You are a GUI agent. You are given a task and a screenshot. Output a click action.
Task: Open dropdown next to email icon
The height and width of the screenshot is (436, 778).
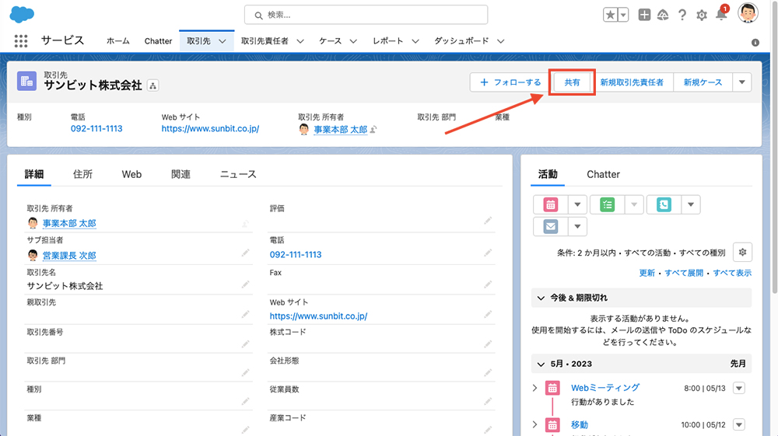click(x=577, y=226)
